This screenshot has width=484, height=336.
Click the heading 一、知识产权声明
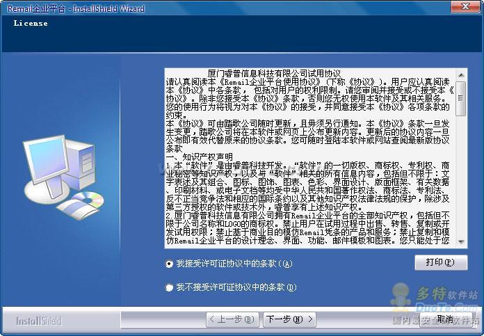[199, 157]
